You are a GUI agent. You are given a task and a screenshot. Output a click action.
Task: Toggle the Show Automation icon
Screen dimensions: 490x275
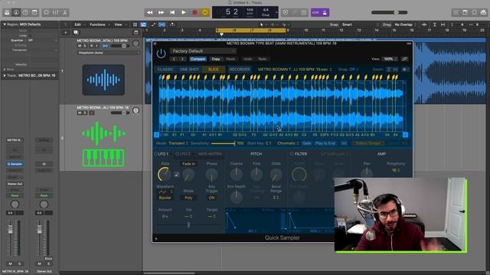(x=153, y=24)
